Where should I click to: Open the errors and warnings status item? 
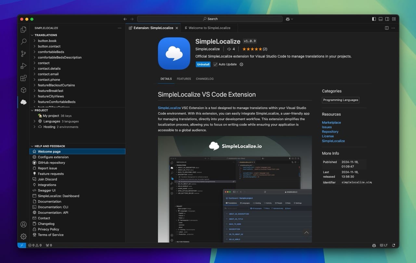click(35, 245)
